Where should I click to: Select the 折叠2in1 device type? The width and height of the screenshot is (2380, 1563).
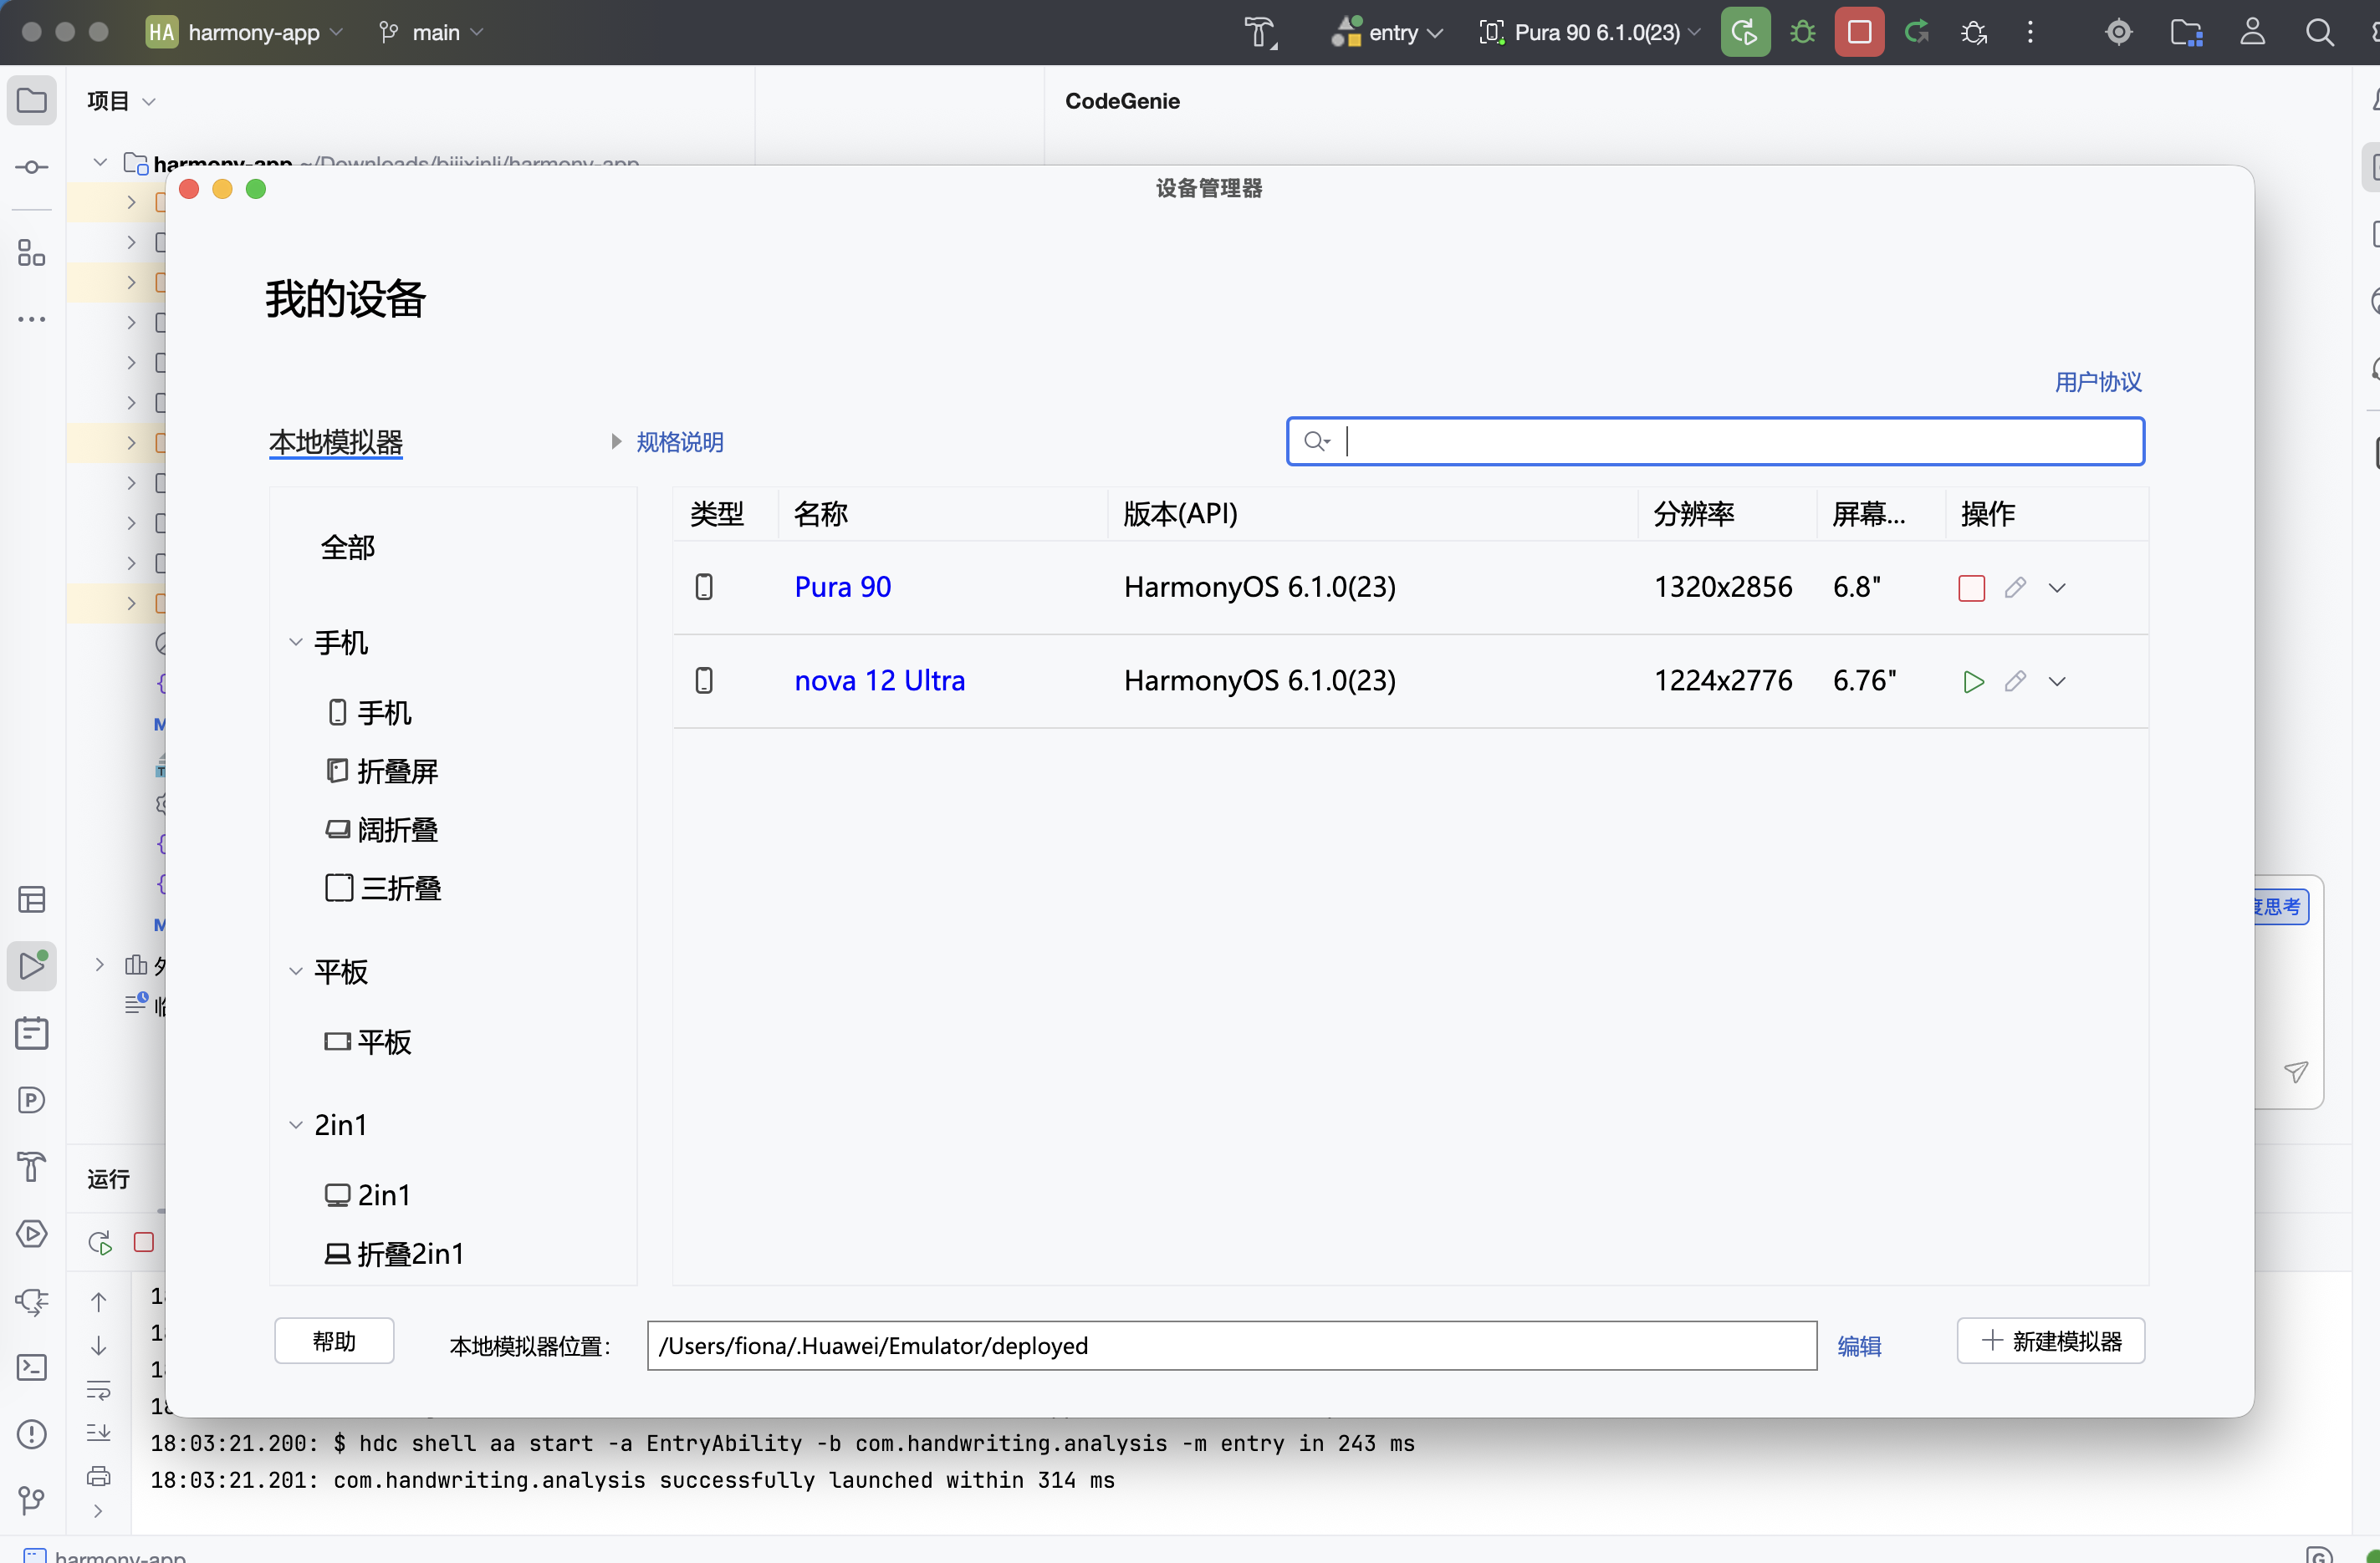coord(395,1255)
